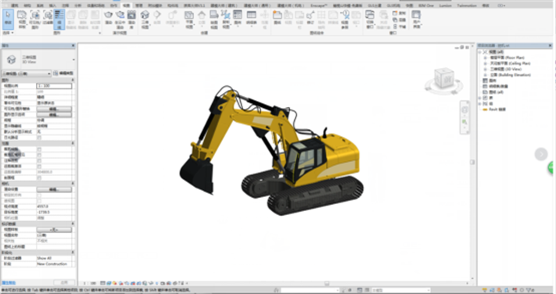556x294 pixels.
Task: Activate the Thin Lines tool
Action: tap(59, 19)
